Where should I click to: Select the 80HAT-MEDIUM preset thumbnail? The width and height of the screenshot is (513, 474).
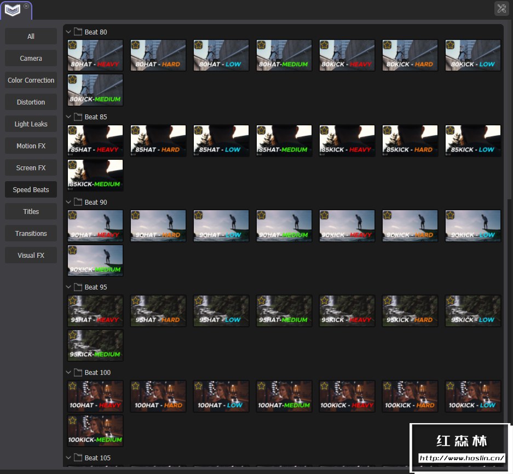284,55
